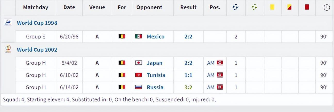Viewport: 334px width, 112px height.
Task: Click the Mexico flag icon
Action: click(x=139, y=36)
